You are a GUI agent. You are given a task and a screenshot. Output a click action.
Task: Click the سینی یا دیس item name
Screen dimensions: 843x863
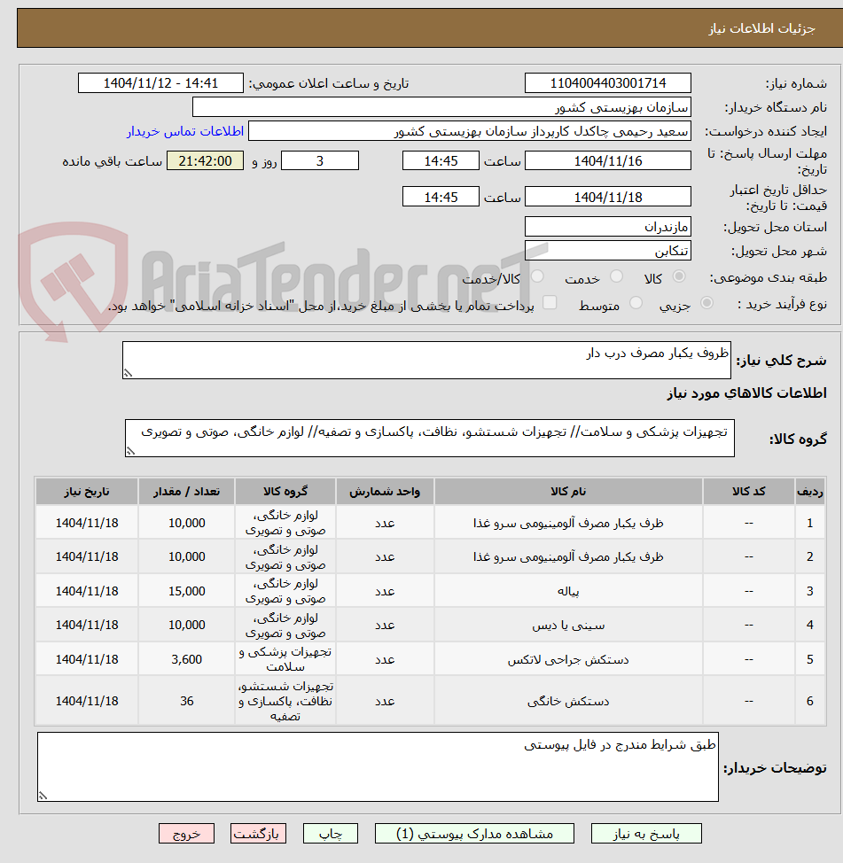pos(568,626)
